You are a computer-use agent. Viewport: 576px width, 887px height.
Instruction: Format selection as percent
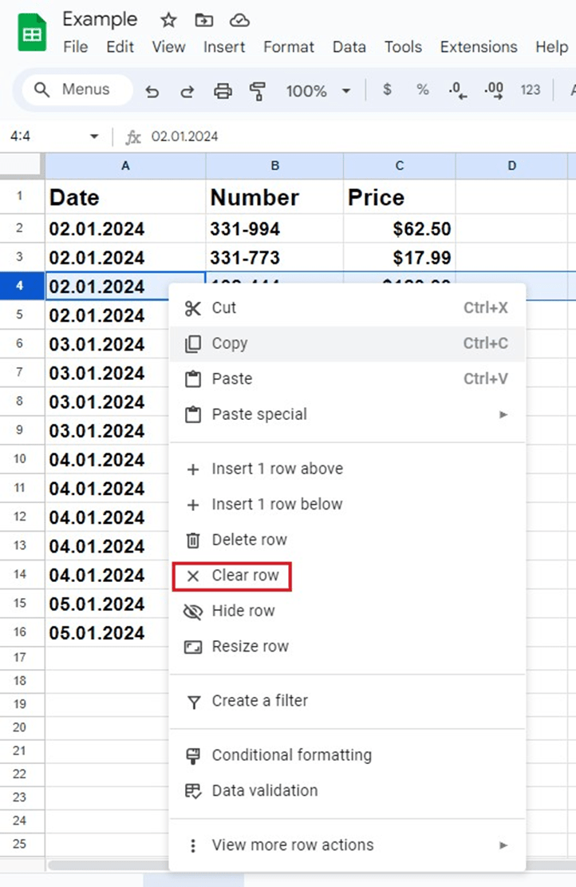tap(422, 90)
